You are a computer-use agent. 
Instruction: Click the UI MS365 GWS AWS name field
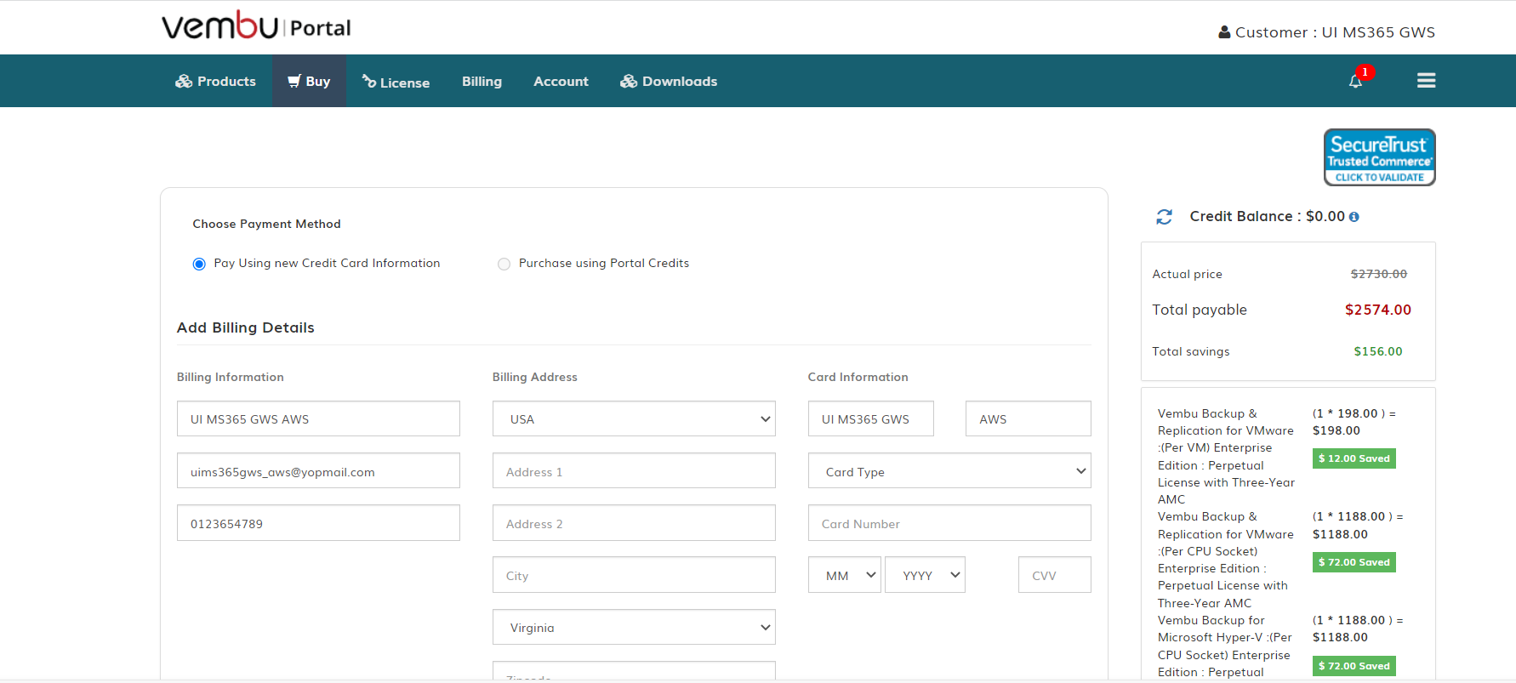pyautogui.click(x=318, y=418)
